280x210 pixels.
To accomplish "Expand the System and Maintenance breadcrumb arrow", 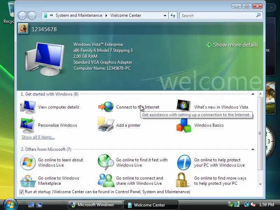I will click(106, 15).
